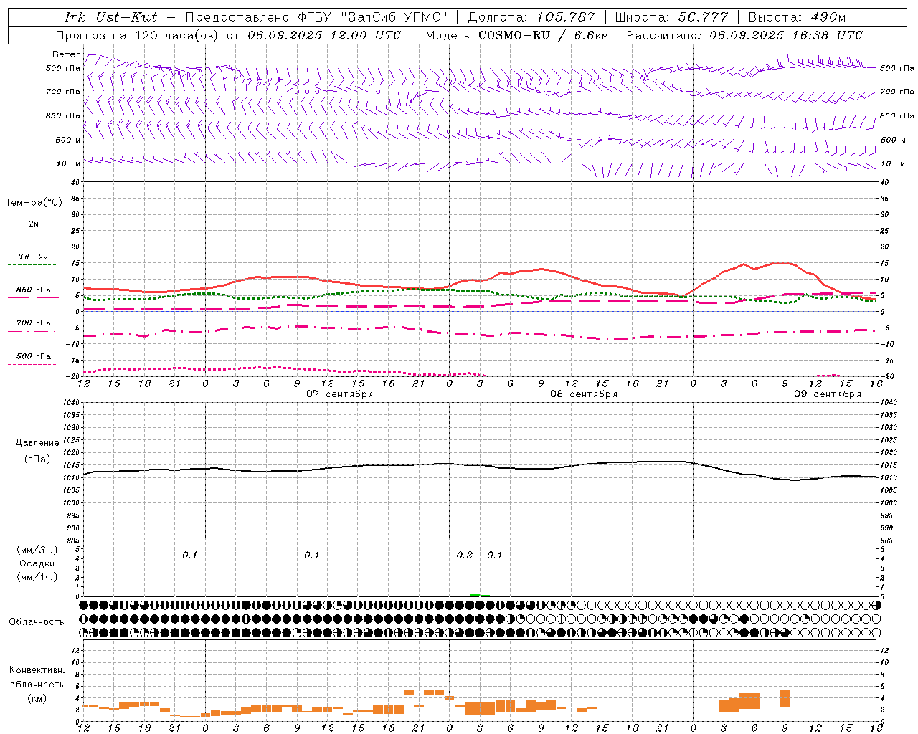The width and height of the screenshot is (918, 734).
Task: Click the (км) unit label
Action: point(37,697)
